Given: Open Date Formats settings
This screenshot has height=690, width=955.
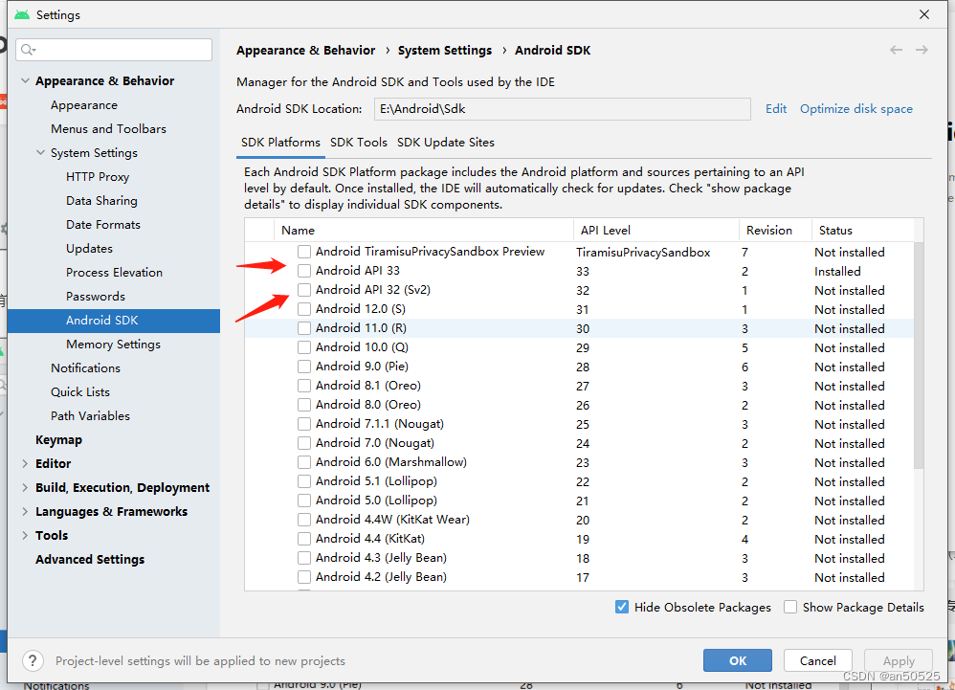Looking at the screenshot, I should (x=103, y=224).
